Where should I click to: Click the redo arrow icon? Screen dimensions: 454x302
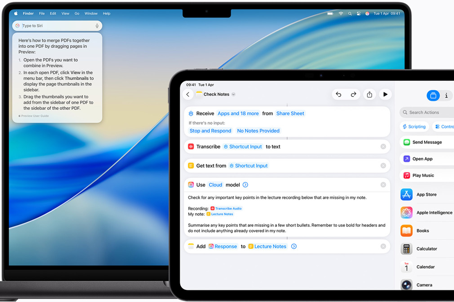[354, 94]
